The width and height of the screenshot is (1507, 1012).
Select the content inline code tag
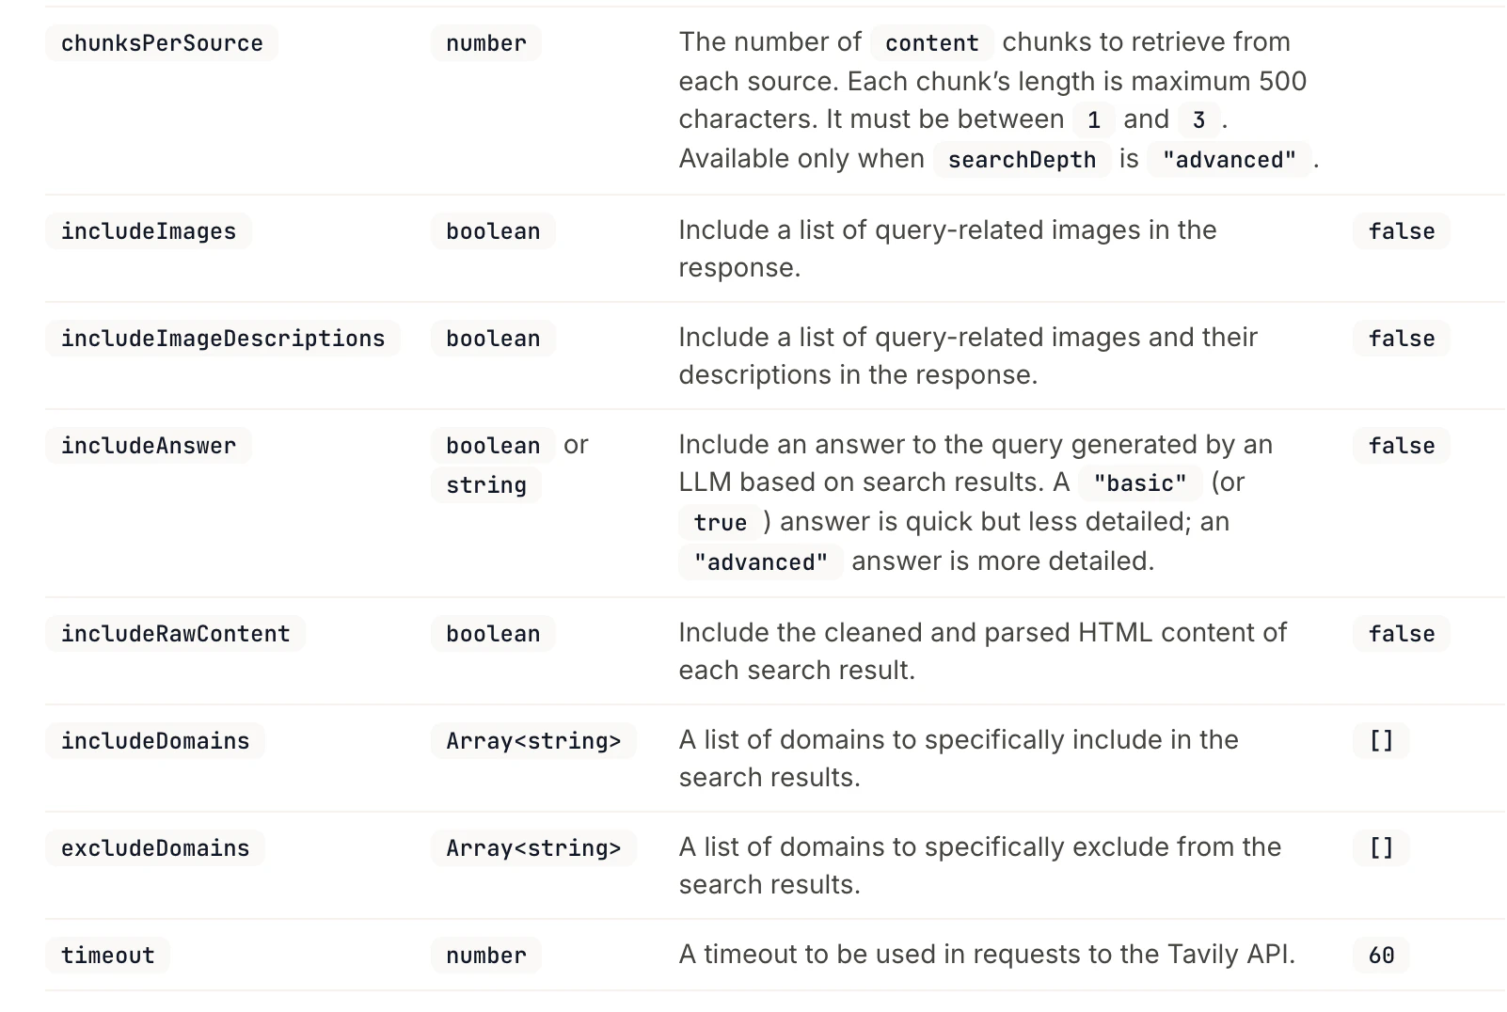(x=931, y=43)
